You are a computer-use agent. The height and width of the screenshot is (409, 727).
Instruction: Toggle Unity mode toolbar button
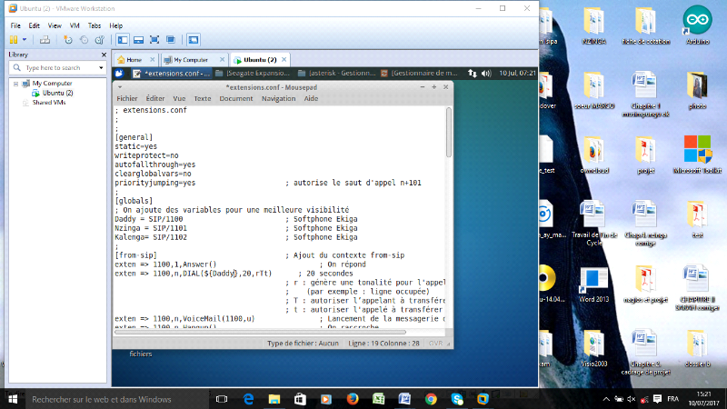170,40
